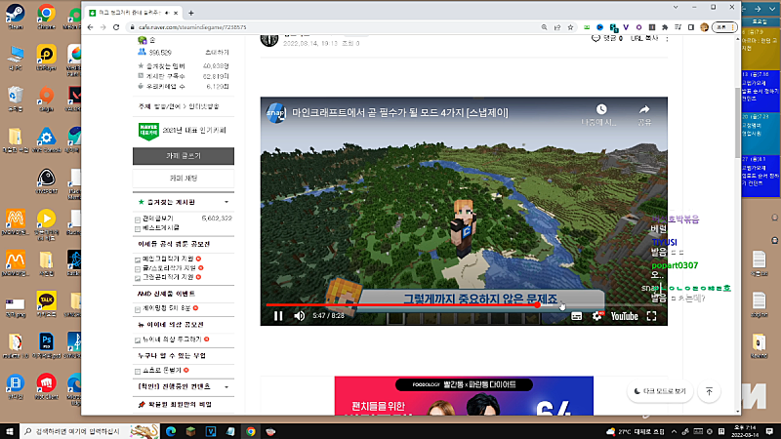Click the 카페 글쓰기 button
Image resolution: width=781 pixels, height=439 pixels.
pos(184,156)
